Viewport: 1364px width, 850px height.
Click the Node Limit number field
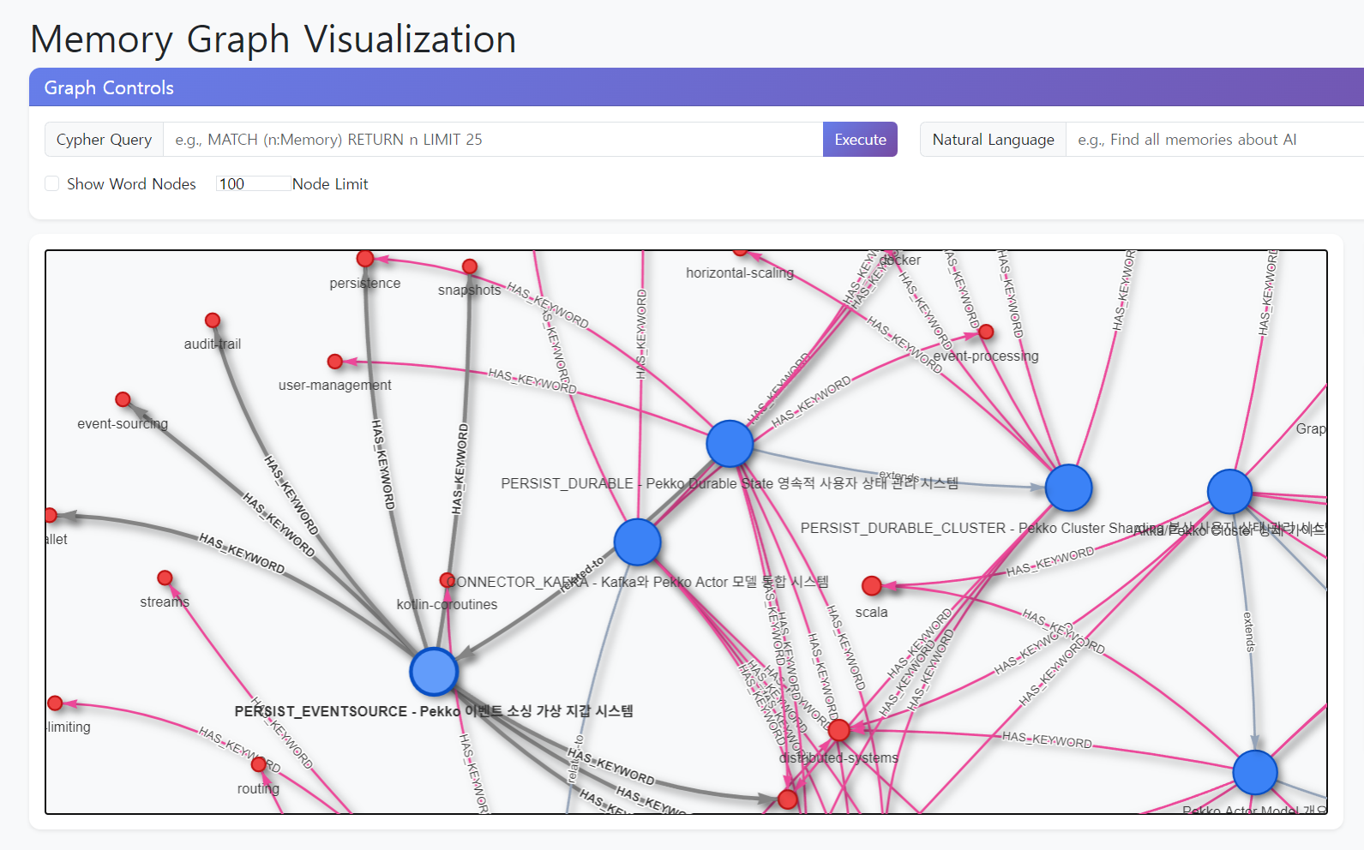click(252, 183)
